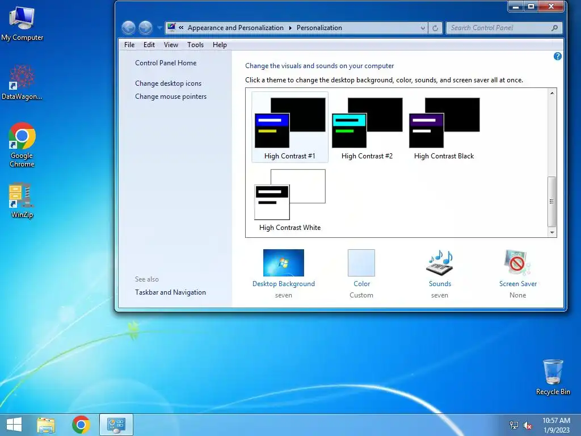Click the Control Panel icon in address bar
This screenshot has width=581, height=436.
[x=171, y=27]
